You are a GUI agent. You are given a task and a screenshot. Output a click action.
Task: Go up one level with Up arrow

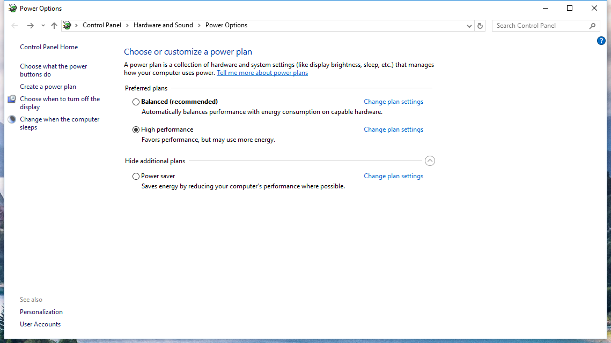(x=54, y=26)
